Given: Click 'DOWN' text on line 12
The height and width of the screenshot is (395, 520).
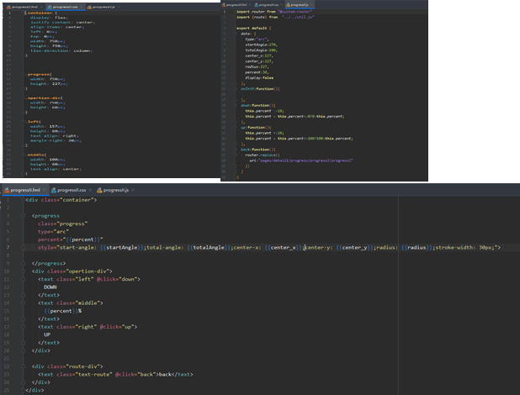Looking at the screenshot, I should pyautogui.click(x=50, y=287).
